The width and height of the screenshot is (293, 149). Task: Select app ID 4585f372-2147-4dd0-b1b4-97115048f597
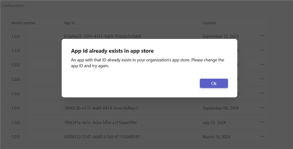[x=102, y=137]
